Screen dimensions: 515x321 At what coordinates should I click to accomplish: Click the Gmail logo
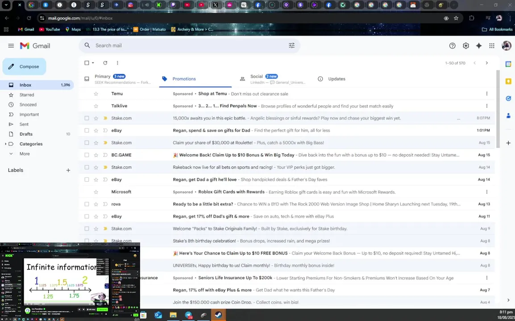tap(35, 45)
